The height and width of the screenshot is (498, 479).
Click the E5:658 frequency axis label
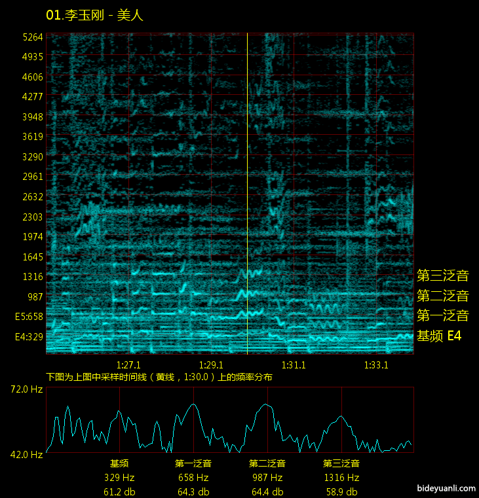(x=28, y=317)
